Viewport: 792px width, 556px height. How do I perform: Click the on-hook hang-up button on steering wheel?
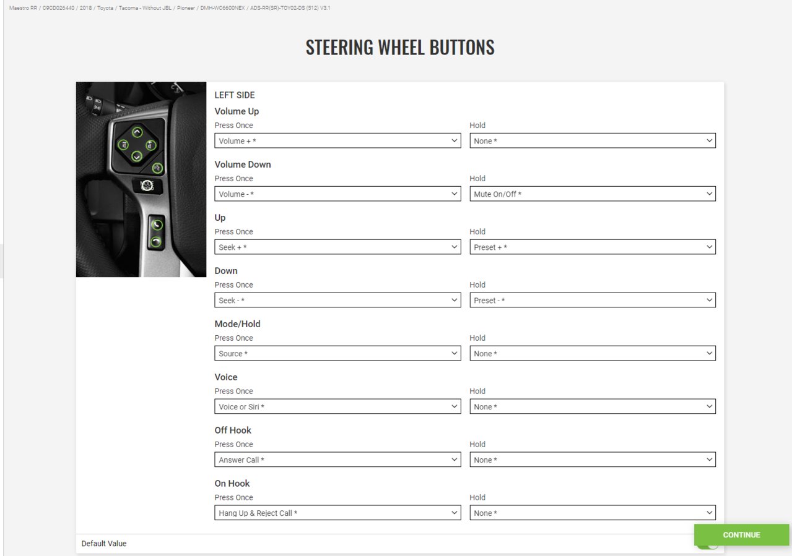tap(156, 242)
